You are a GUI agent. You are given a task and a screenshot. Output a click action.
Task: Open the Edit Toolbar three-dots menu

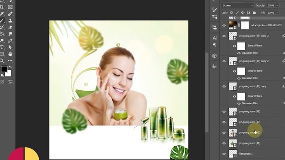(10, 60)
